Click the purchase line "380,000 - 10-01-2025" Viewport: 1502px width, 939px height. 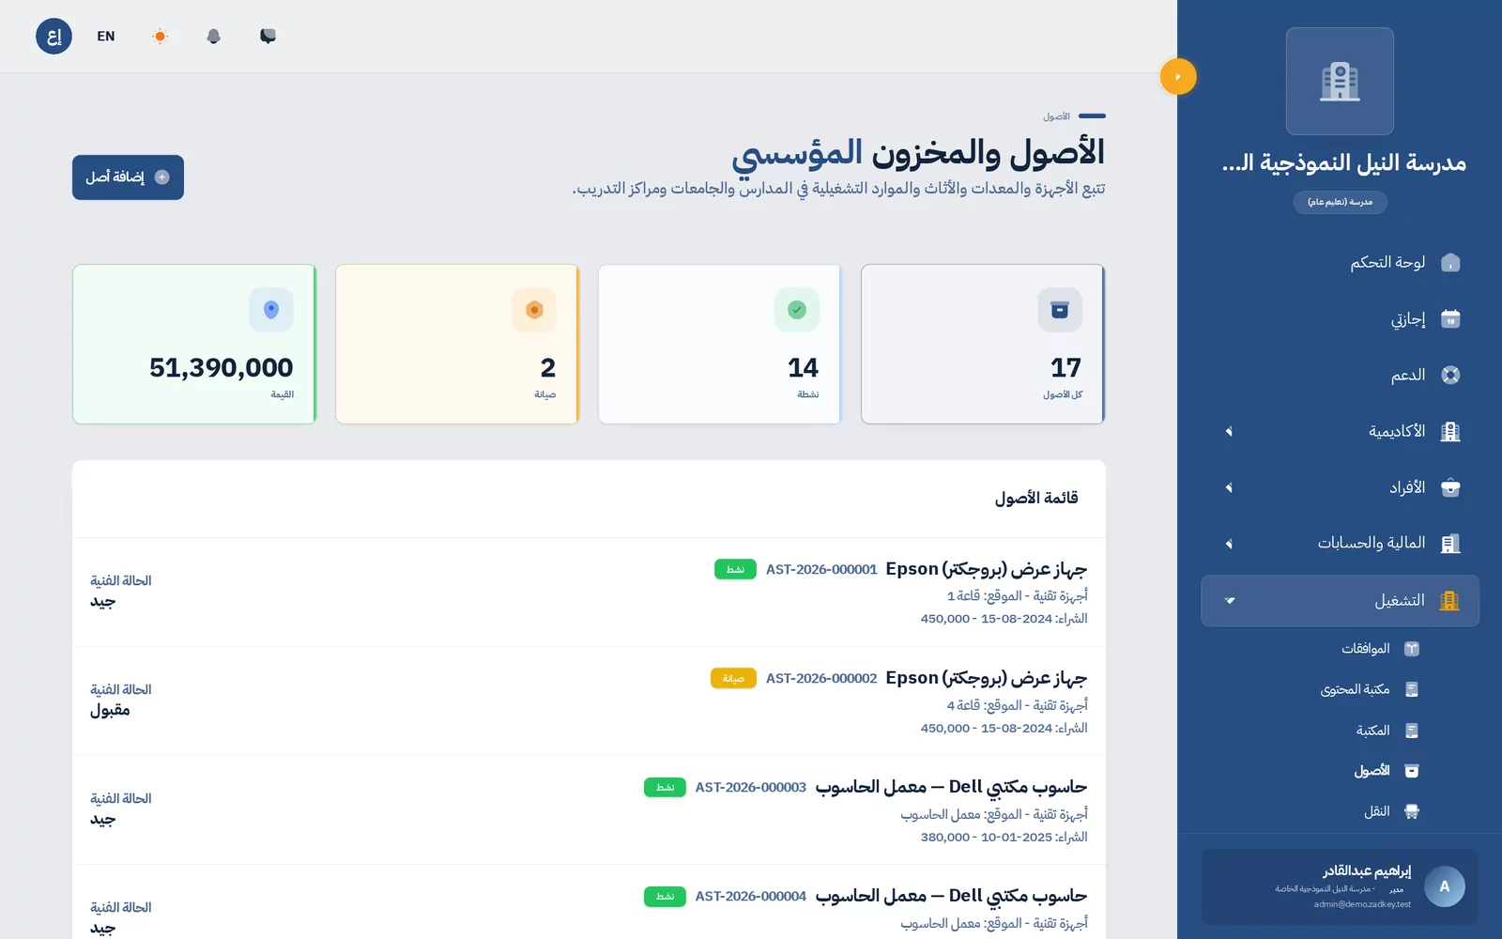tap(1004, 838)
